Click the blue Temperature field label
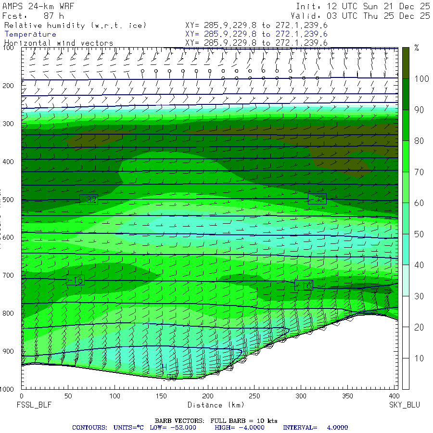This screenshot has height=433, width=433. [30, 34]
